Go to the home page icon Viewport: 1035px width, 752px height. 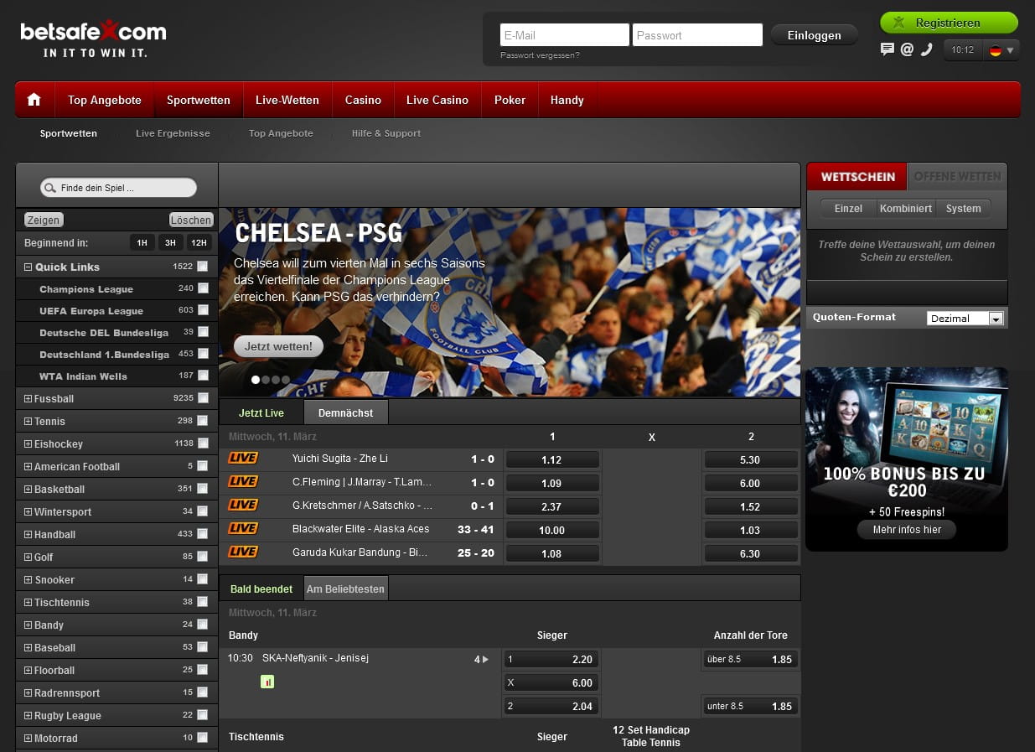[x=34, y=100]
